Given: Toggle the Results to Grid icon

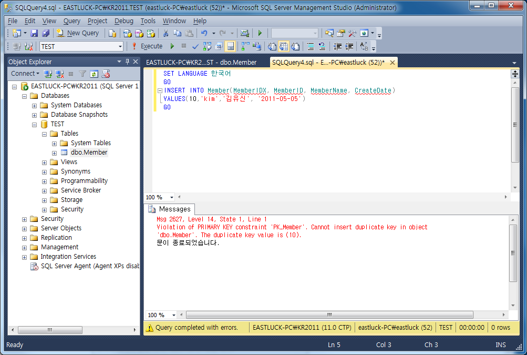Looking at the screenshot, I should (283, 46).
